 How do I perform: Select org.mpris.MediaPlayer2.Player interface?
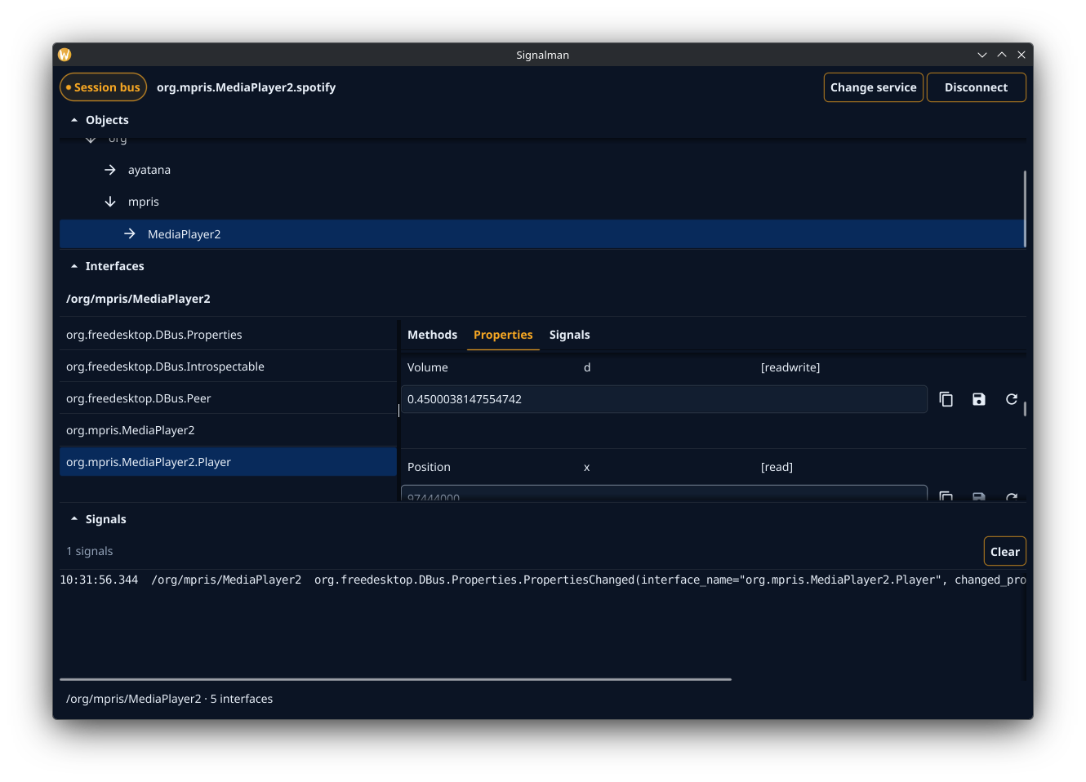point(228,462)
